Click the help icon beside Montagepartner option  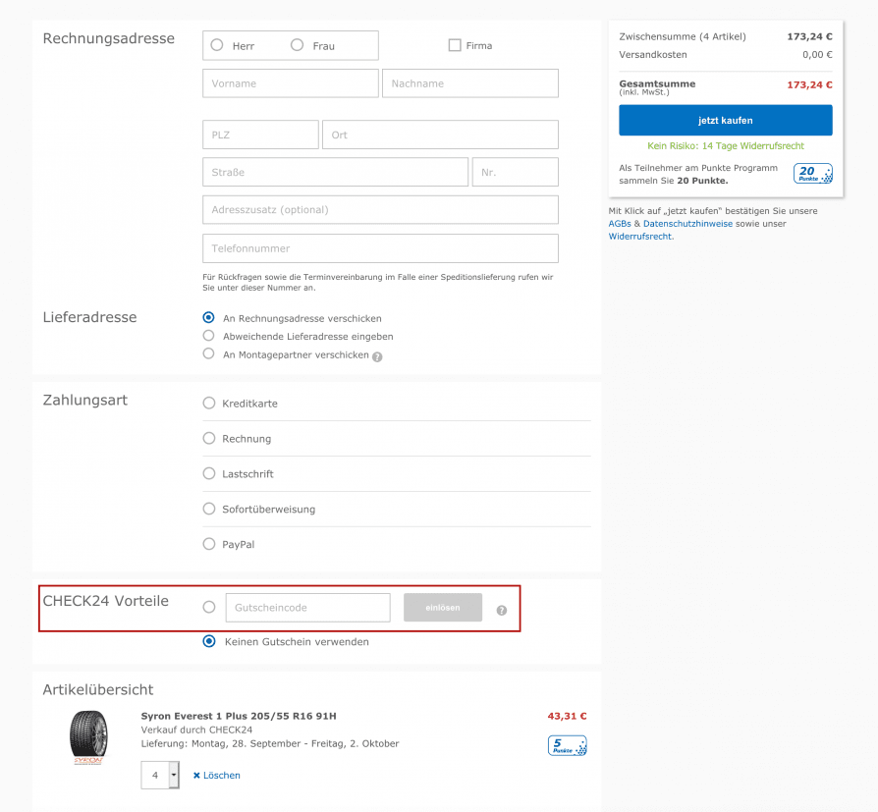click(x=377, y=356)
